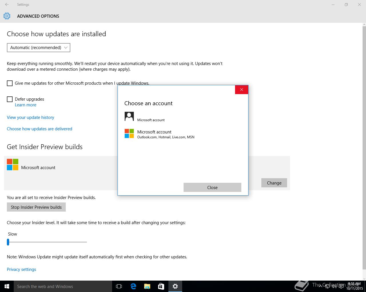This screenshot has width=366, height=292.
Task: Open Privacy settings link
Action: (x=21, y=269)
